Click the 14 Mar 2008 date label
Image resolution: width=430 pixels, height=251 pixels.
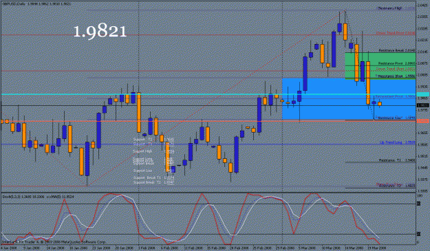click(354, 248)
